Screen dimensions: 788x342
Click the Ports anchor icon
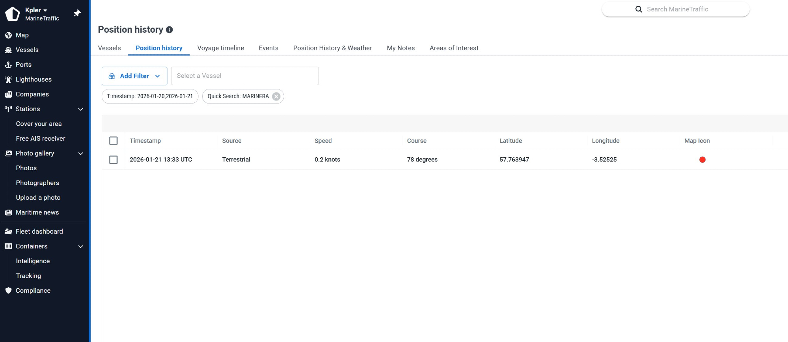click(x=8, y=65)
